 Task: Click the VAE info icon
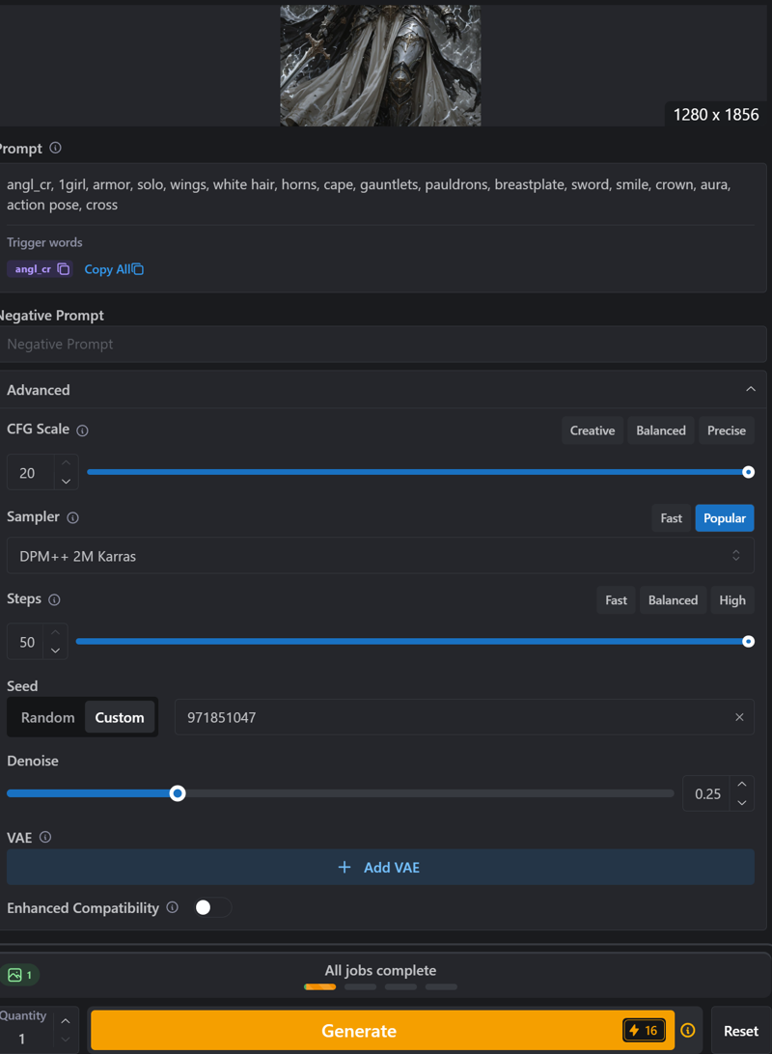point(45,838)
